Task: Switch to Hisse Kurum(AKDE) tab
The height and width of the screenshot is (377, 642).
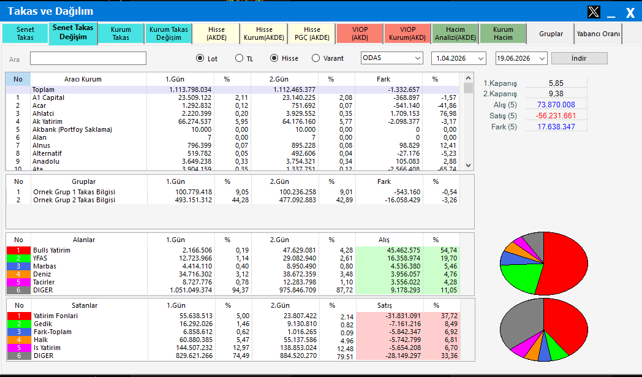Action: tap(264, 33)
